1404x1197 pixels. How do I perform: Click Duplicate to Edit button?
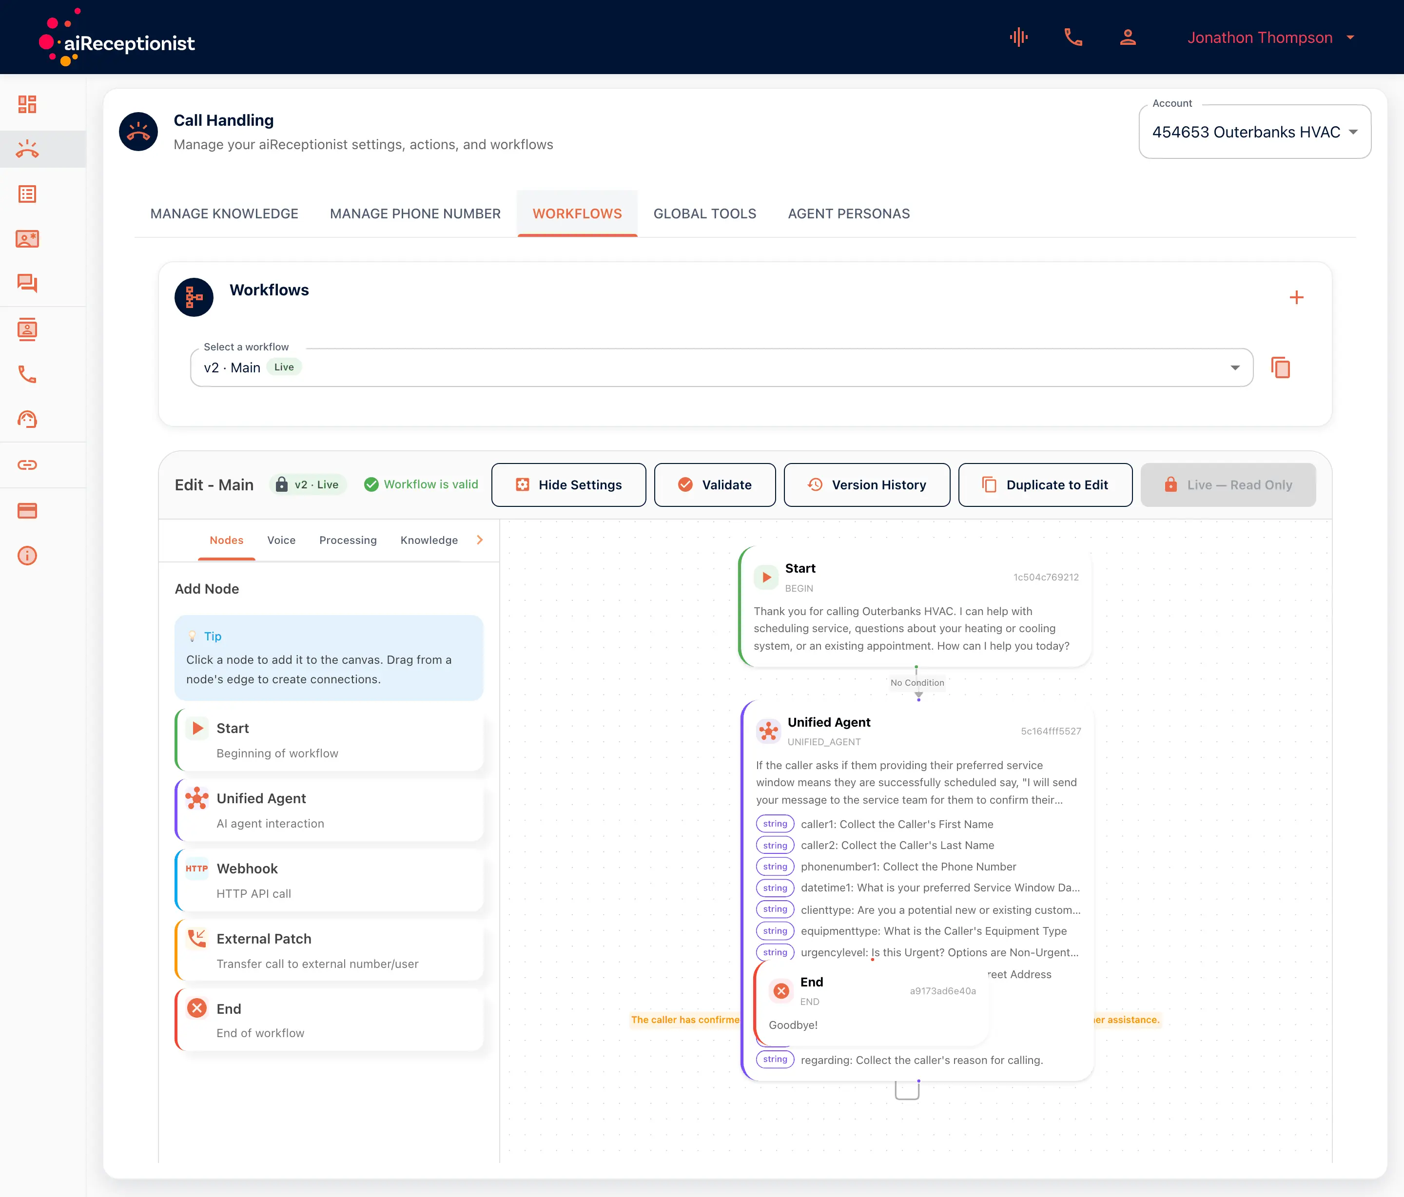1045,485
